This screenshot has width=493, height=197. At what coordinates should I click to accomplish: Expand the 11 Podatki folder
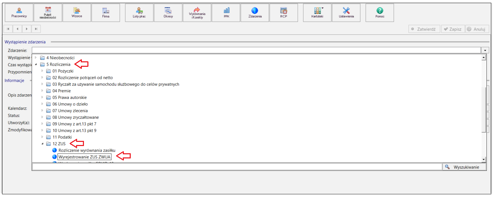[x=42, y=137]
